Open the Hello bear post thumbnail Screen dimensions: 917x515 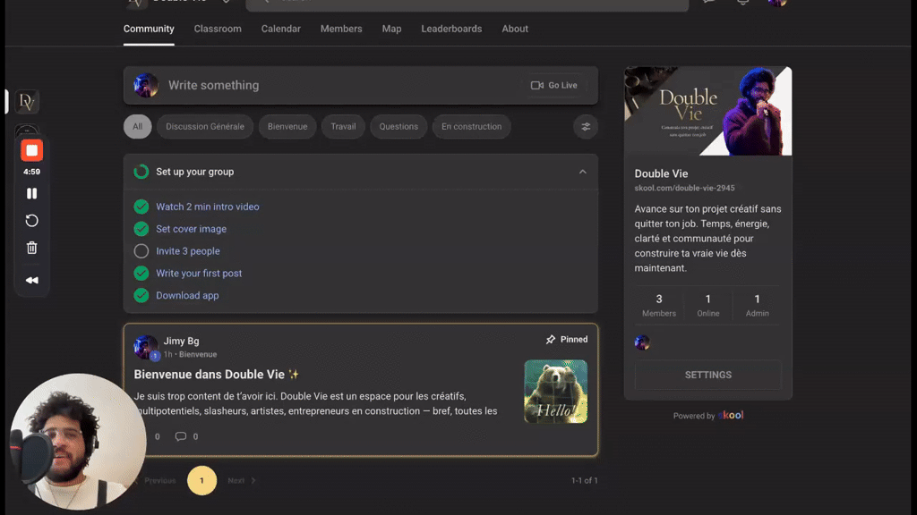click(555, 392)
